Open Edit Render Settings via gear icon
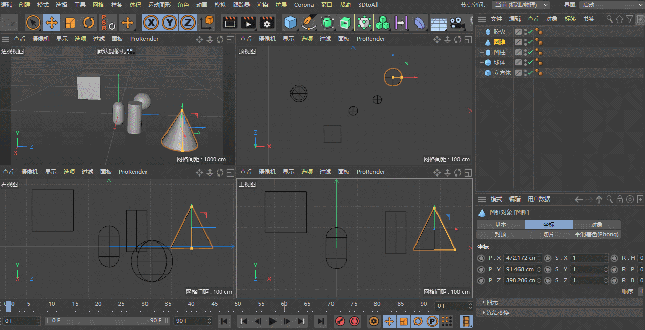Viewport: 645px width, 330px height. (267, 23)
